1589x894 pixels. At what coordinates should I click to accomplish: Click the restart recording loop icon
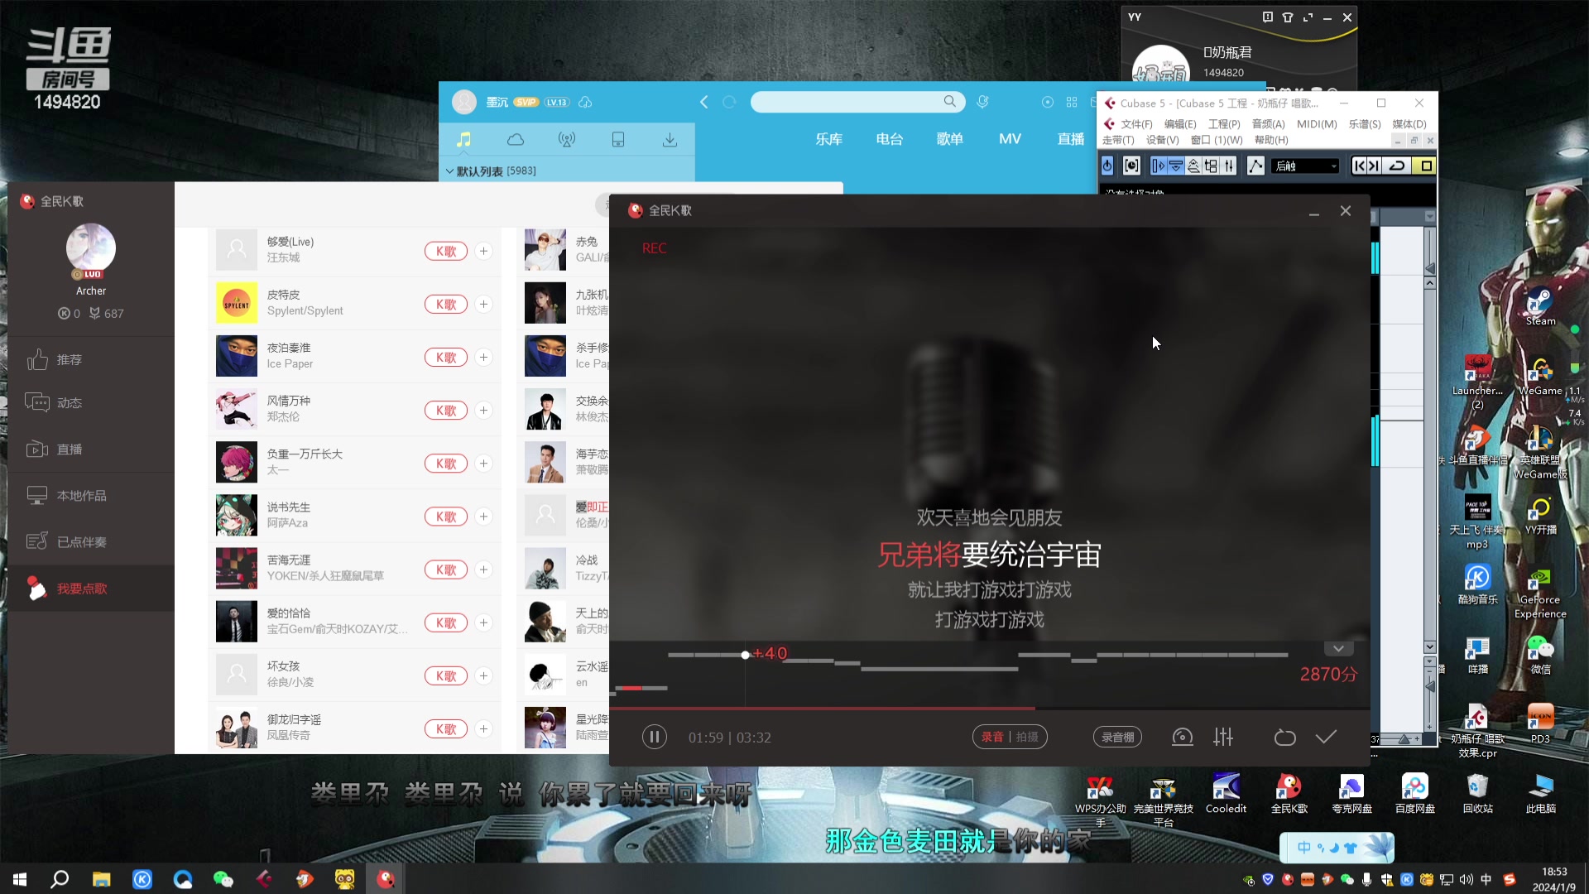click(x=1284, y=737)
